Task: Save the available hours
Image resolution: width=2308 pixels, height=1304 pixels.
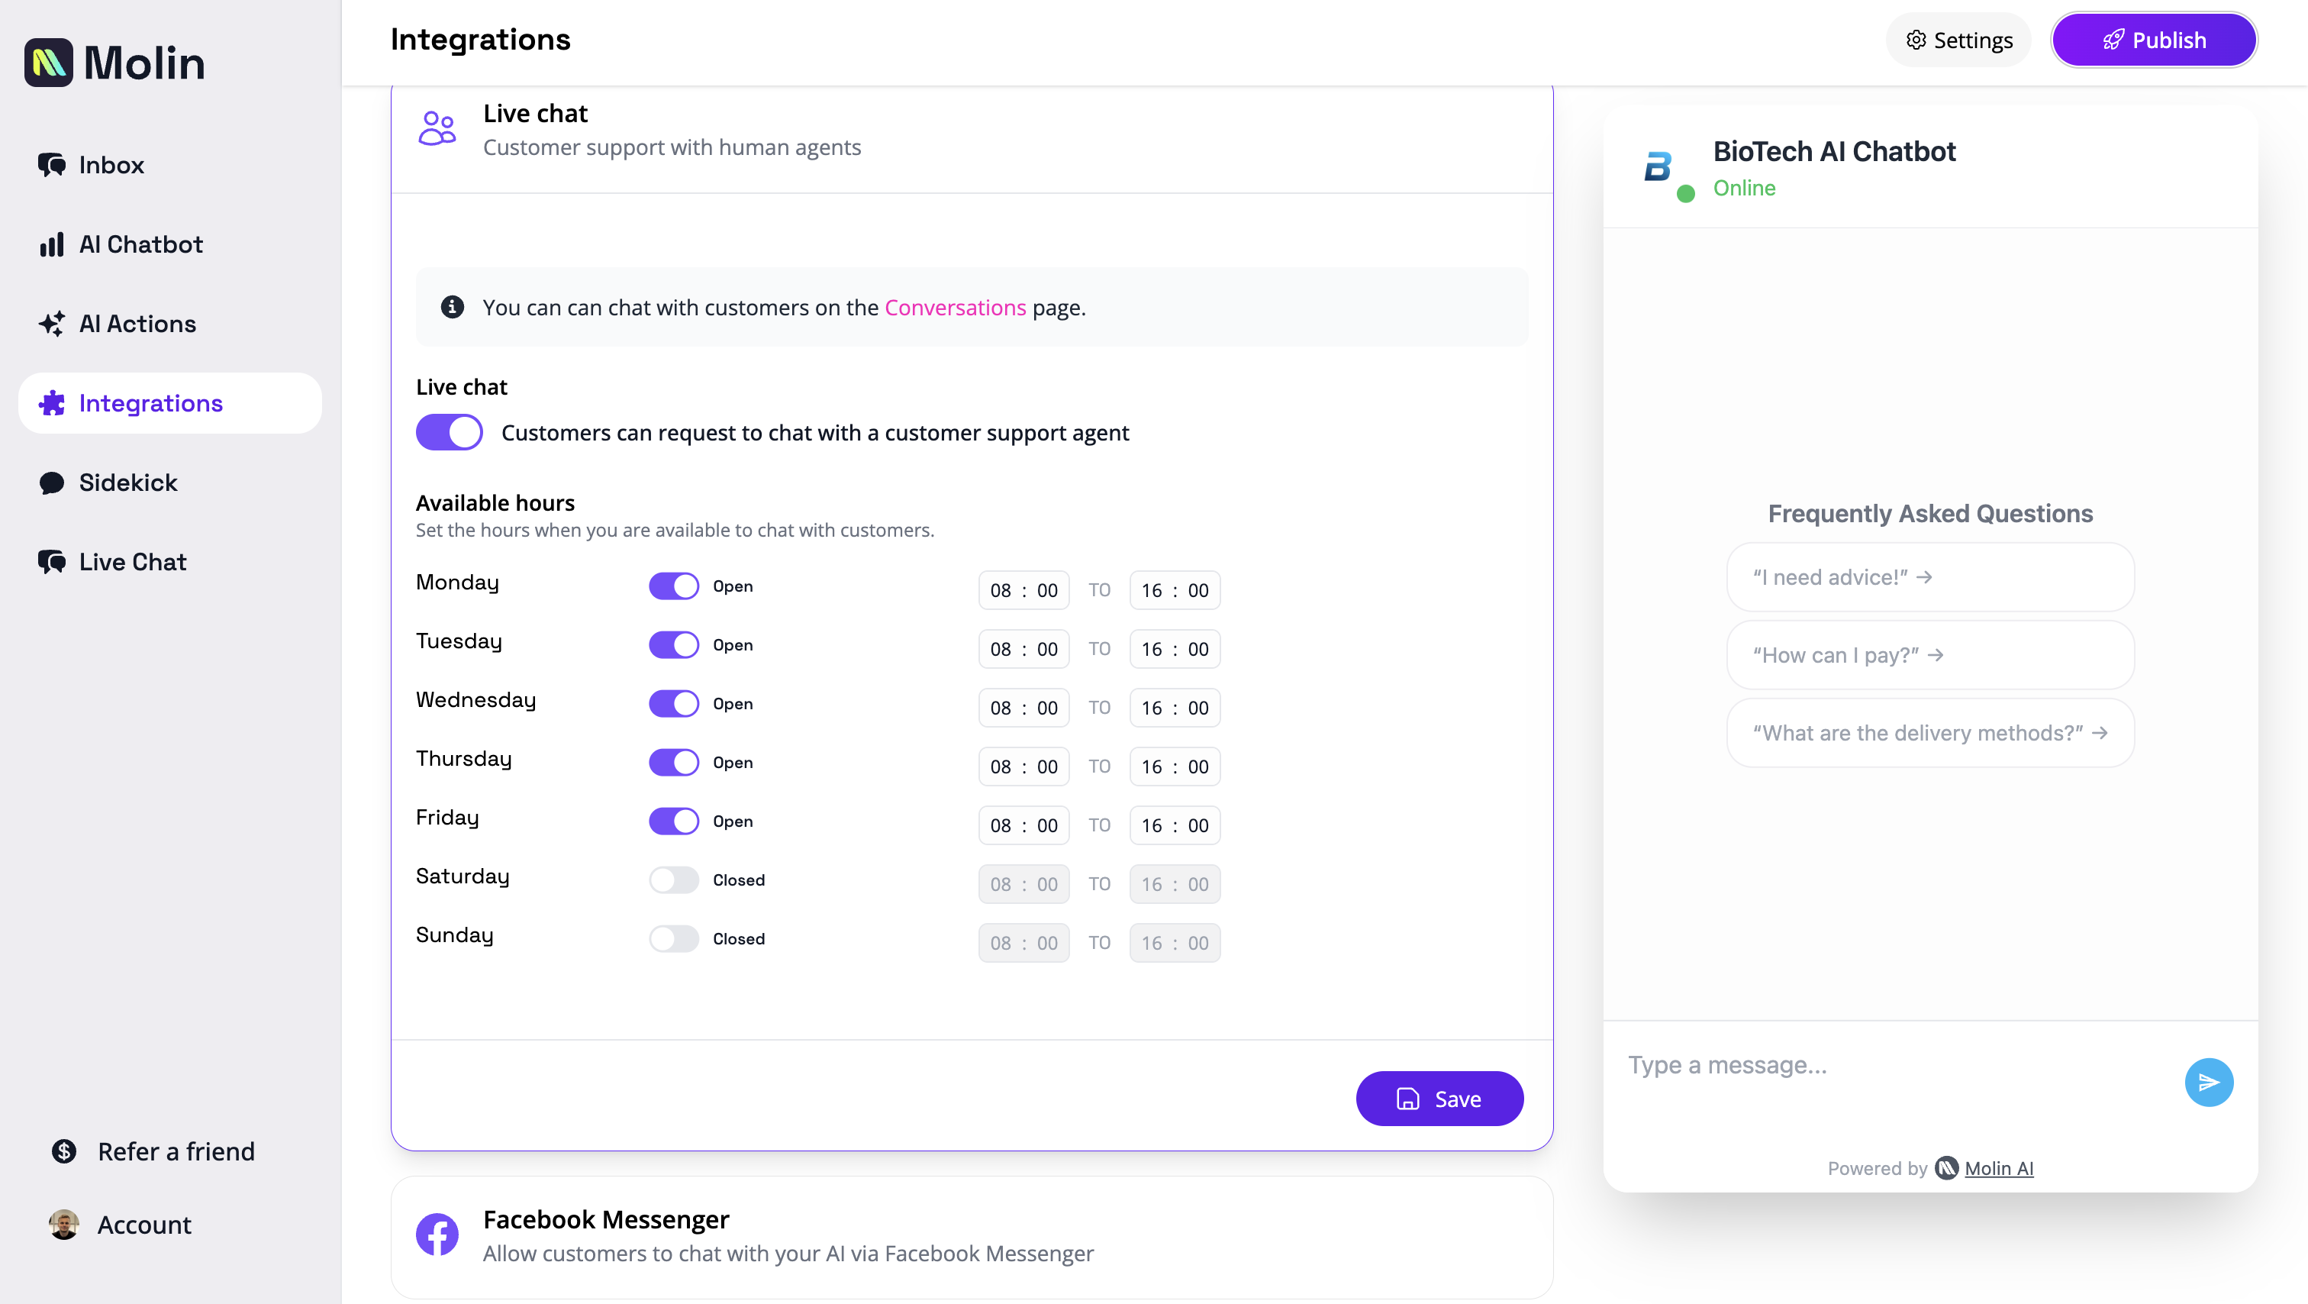Action: (1439, 1098)
